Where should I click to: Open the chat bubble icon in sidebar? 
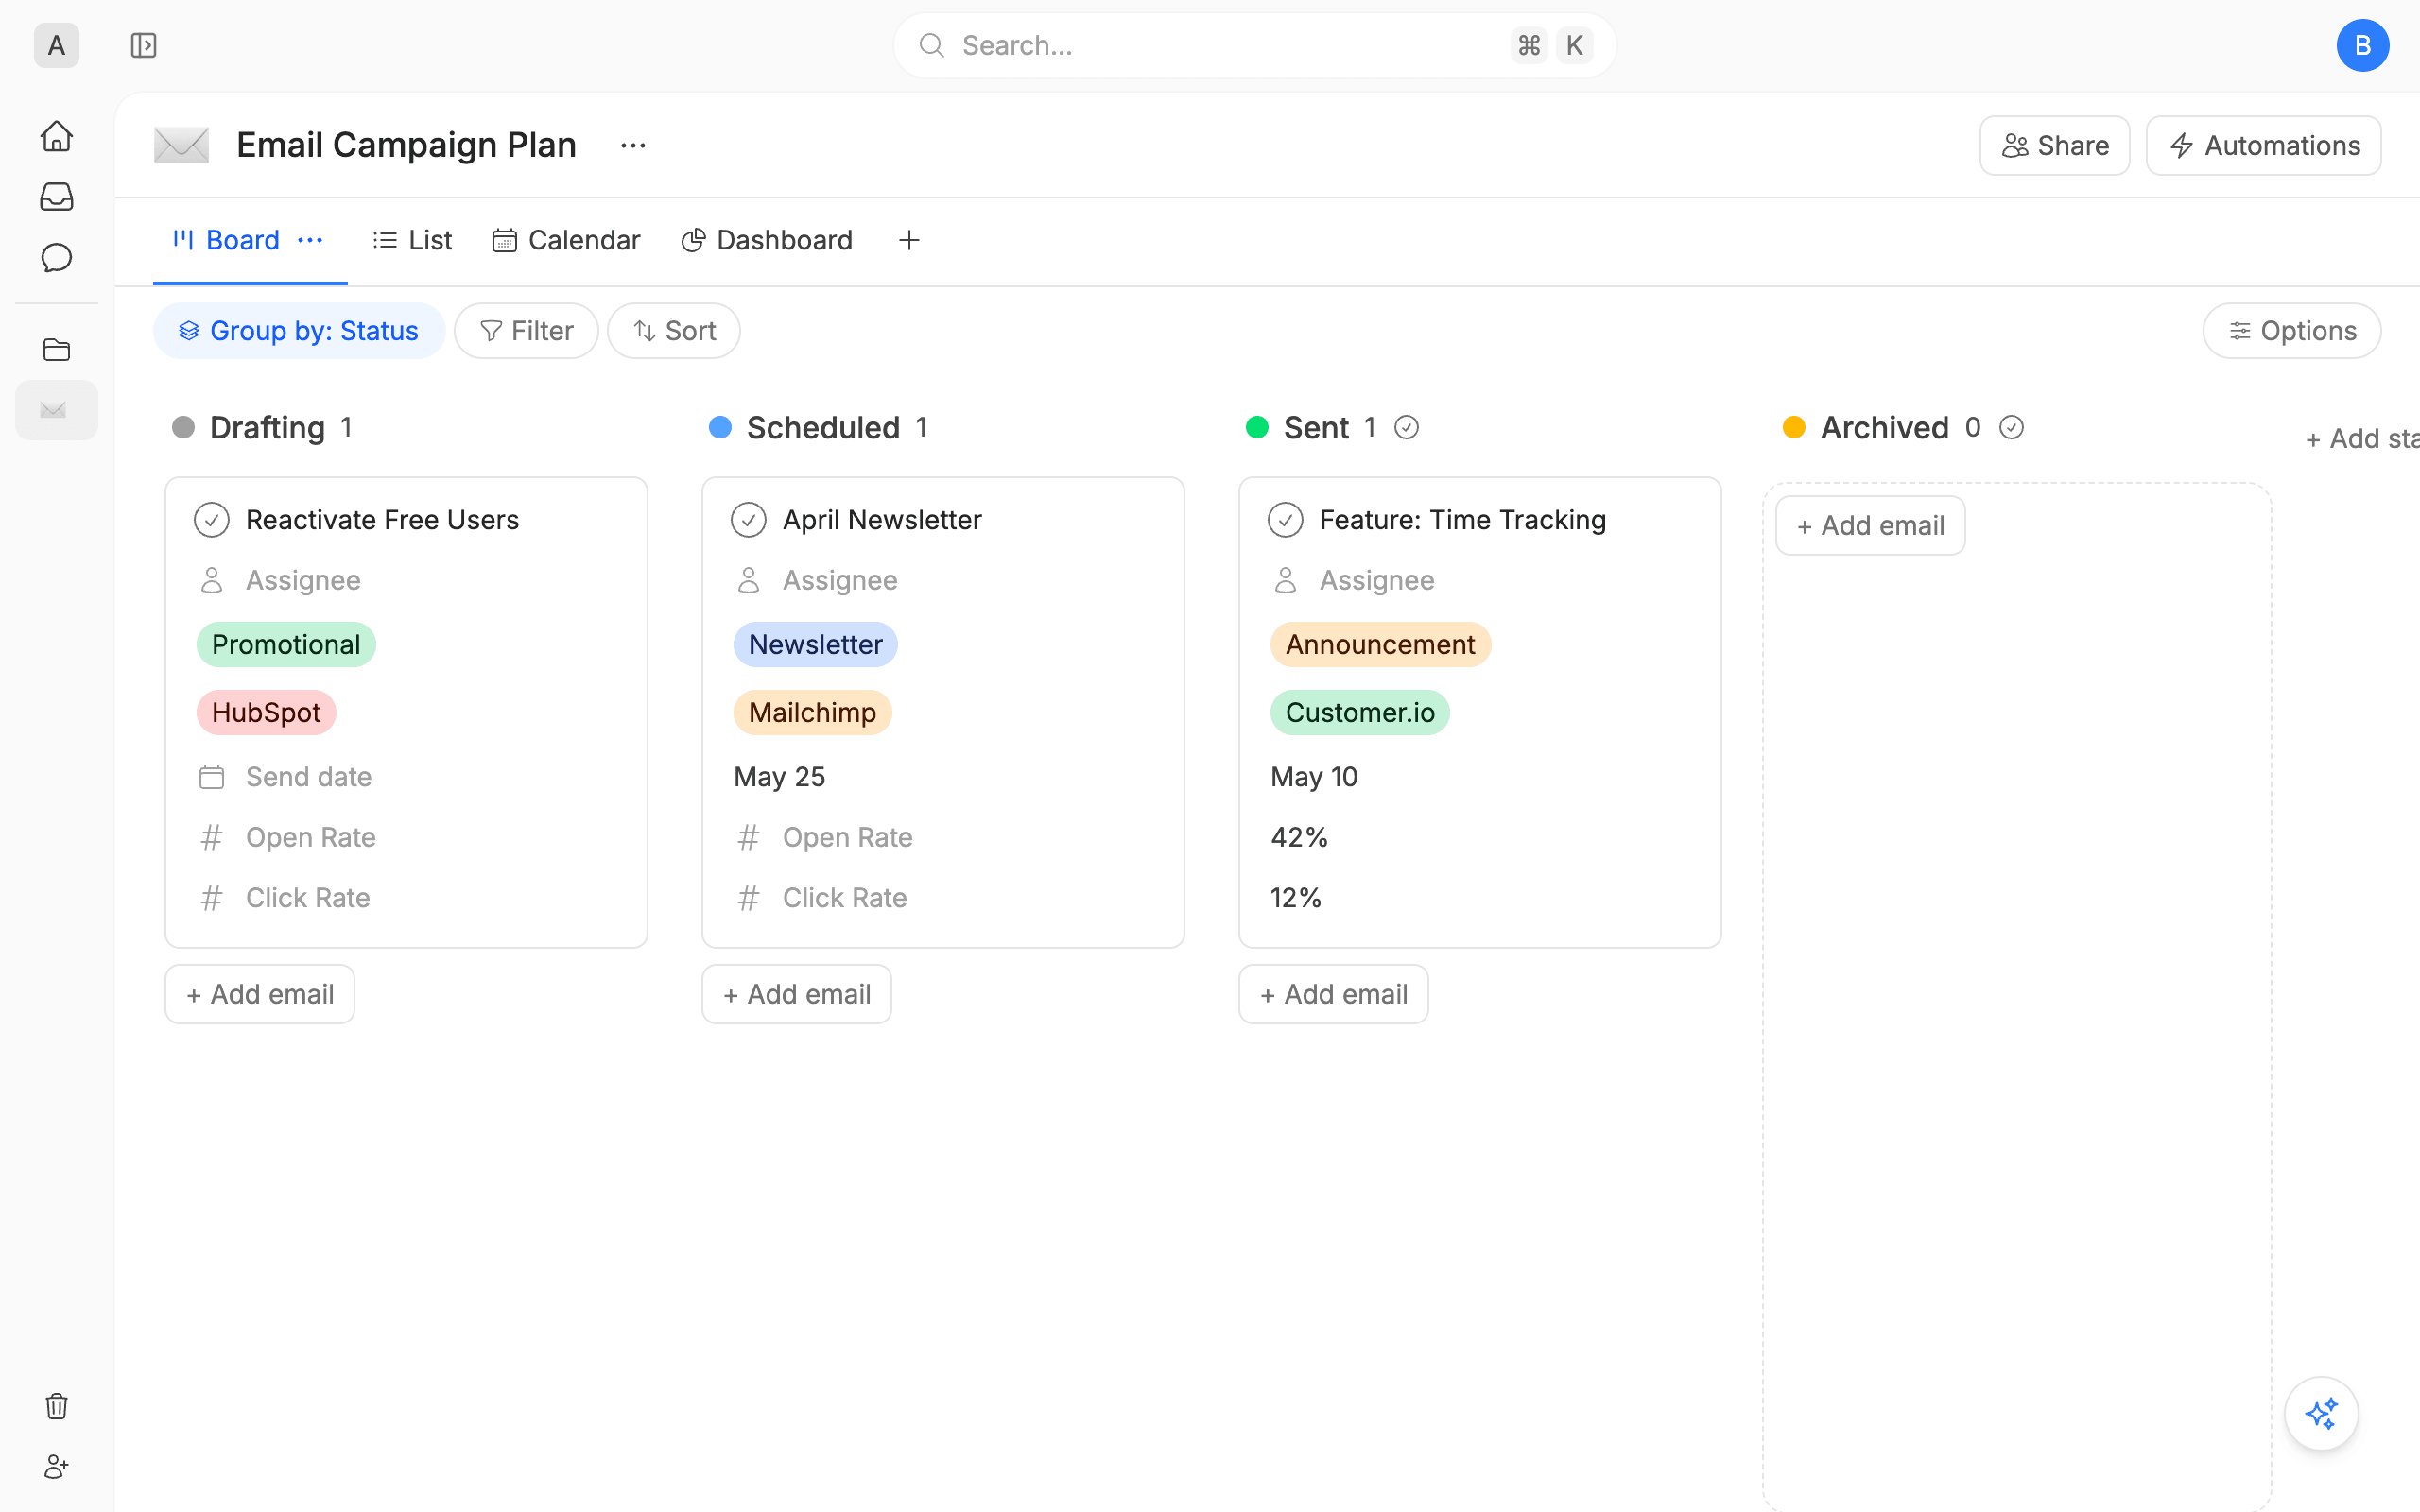(x=57, y=258)
